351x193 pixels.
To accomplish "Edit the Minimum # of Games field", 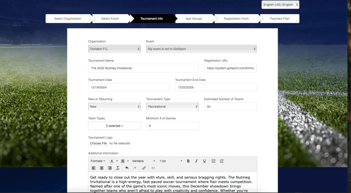I will click(x=172, y=126).
